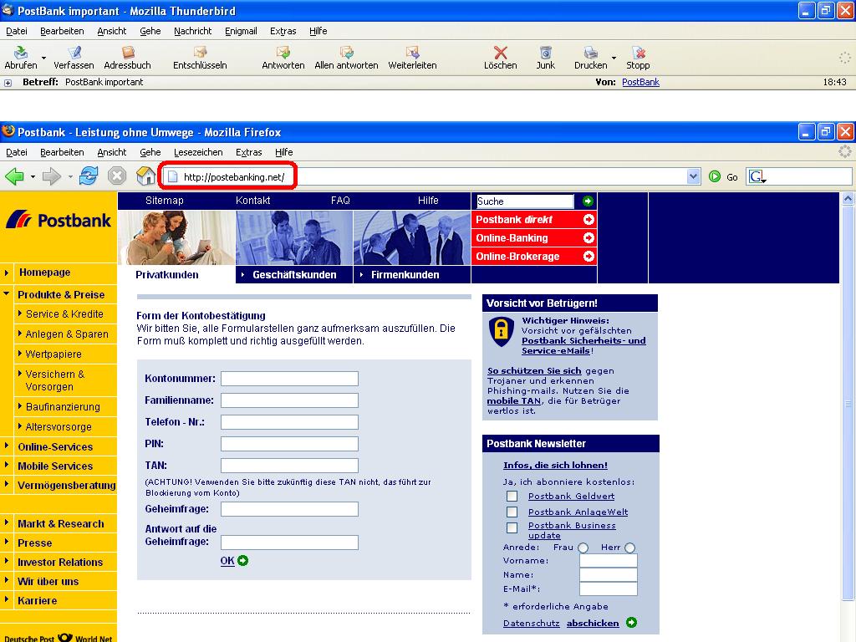
Task: Open Wertpapiere sidebar item
Action: pyautogui.click(x=53, y=354)
